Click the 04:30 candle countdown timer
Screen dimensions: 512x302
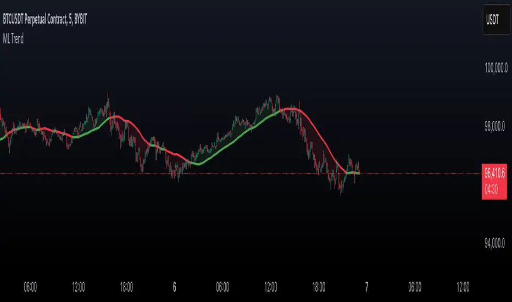tap(491, 189)
